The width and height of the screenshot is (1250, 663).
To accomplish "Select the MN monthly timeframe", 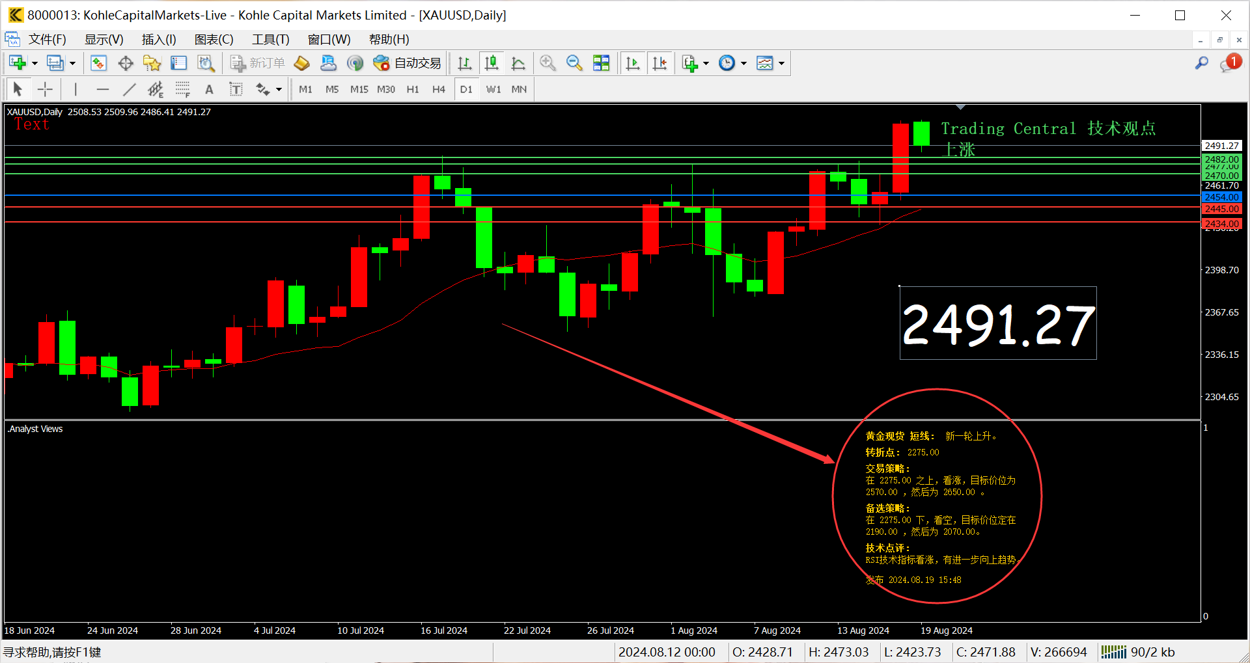I will 519,89.
